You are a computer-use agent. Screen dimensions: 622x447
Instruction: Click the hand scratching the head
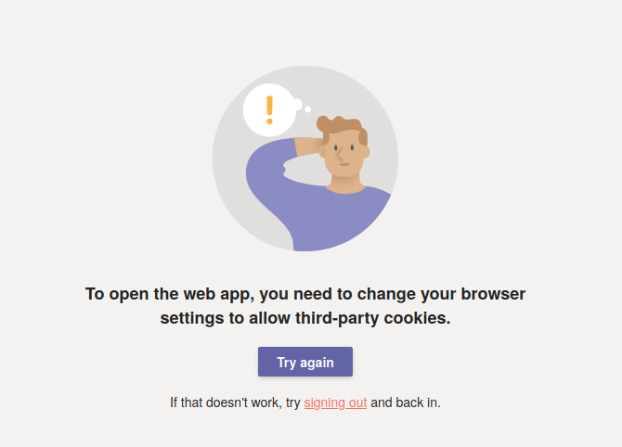click(309, 146)
